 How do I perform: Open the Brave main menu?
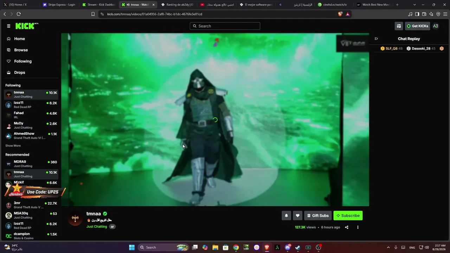445,14
